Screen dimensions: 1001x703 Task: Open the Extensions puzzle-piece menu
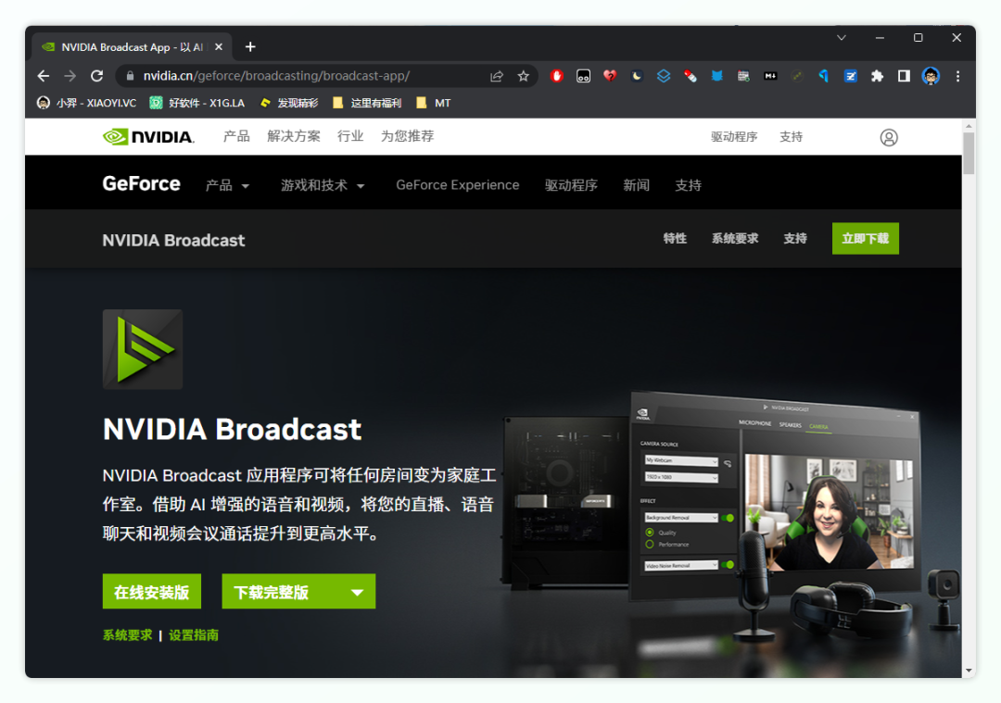877,77
